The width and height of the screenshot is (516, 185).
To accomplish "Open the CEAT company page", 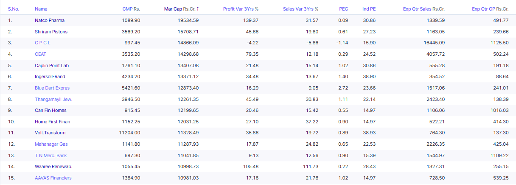I will (x=40, y=54).
